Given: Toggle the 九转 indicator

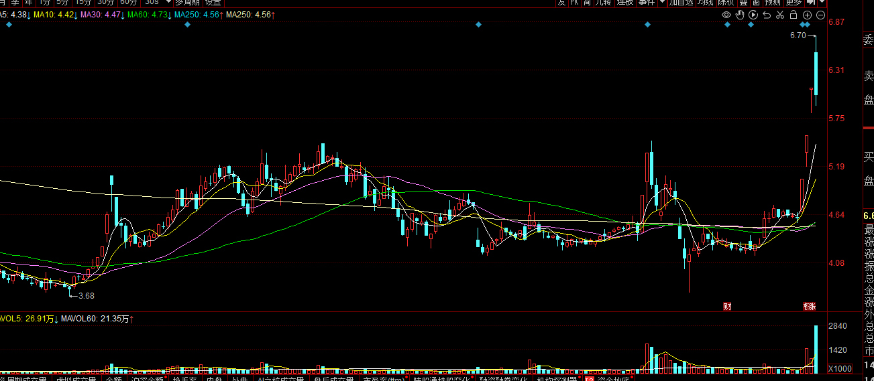Looking at the screenshot, I should (x=602, y=3).
